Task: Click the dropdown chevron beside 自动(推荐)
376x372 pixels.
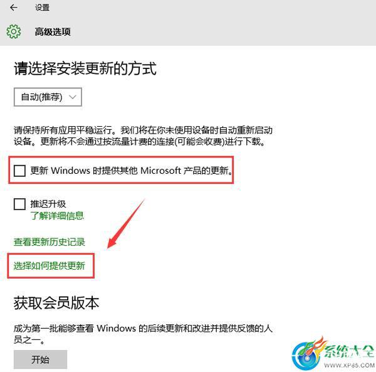Action: pos(73,97)
